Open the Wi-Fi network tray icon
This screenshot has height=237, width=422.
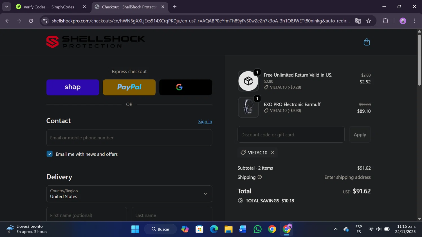(x=371, y=229)
